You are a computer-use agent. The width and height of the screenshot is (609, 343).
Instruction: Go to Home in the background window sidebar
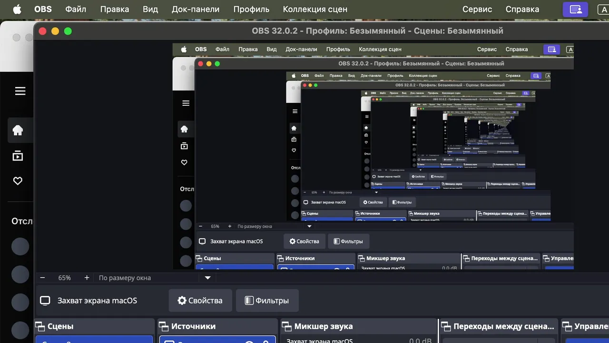coord(18,130)
